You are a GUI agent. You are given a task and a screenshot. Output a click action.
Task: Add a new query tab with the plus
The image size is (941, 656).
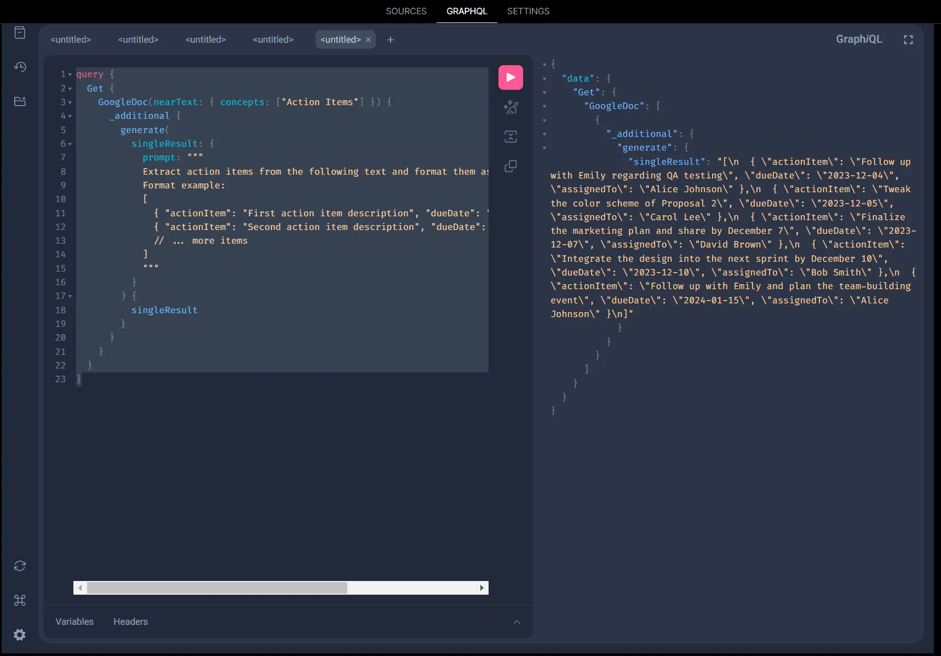(x=391, y=39)
